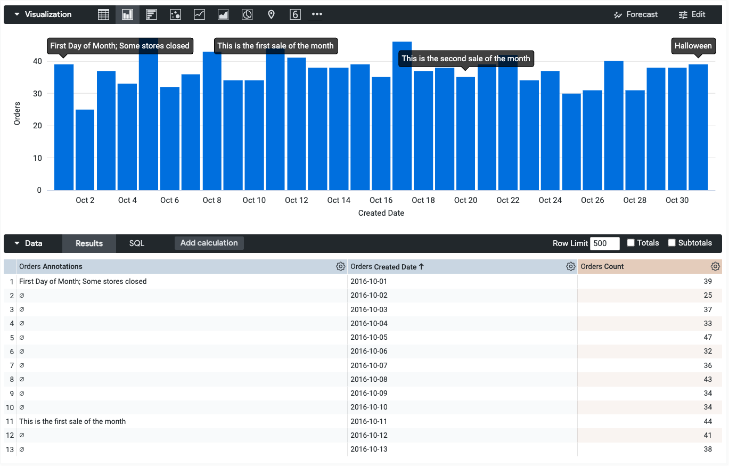Click the Add calculation button

coord(209,243)
